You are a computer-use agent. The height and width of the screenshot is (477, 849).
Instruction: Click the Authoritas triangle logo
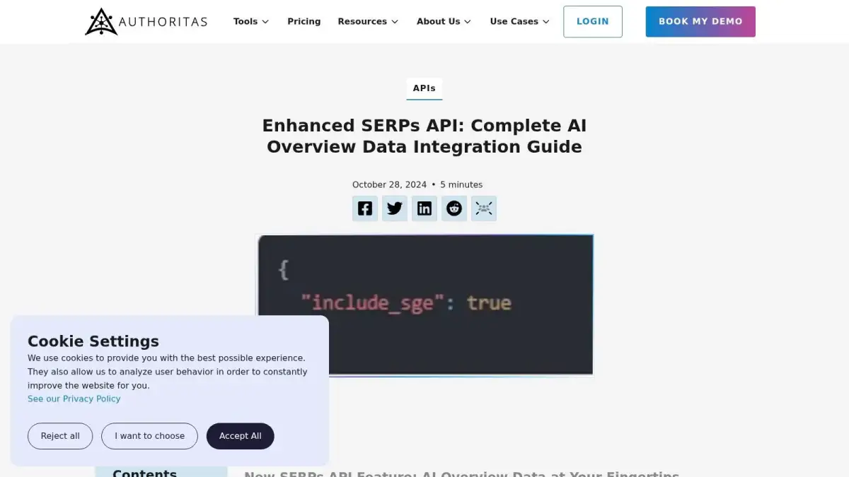(x=101, y=22)
